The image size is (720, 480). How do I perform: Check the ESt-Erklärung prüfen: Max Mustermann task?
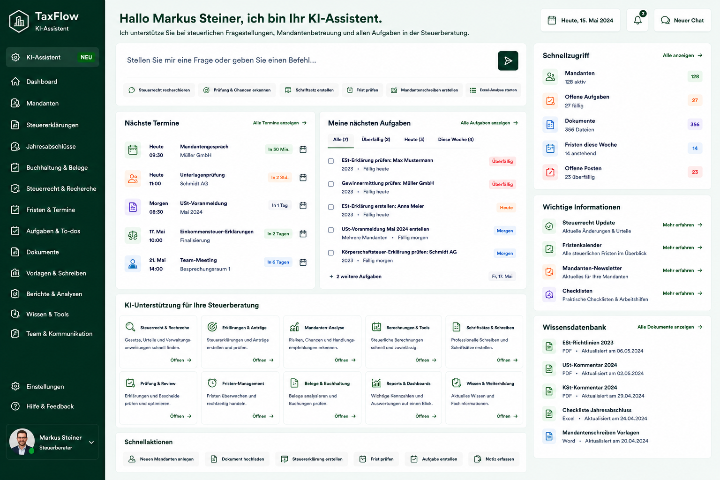pyautogui.click(x=331, y=161)
